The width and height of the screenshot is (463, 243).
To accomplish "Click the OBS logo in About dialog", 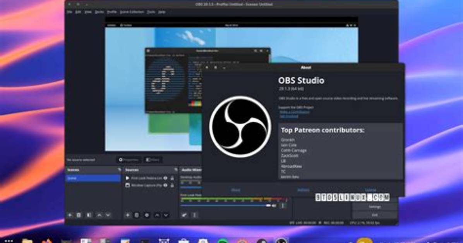I will click(240, 127).
